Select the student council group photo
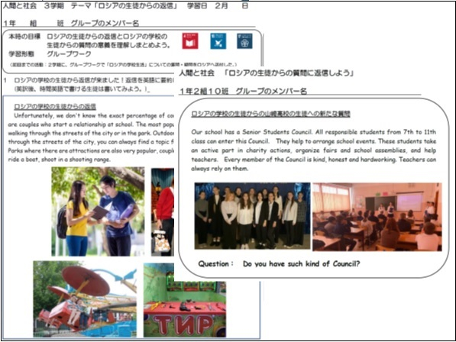 252,215
